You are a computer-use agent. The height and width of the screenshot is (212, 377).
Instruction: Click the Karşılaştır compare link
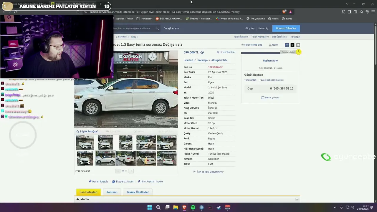(295, 37)
